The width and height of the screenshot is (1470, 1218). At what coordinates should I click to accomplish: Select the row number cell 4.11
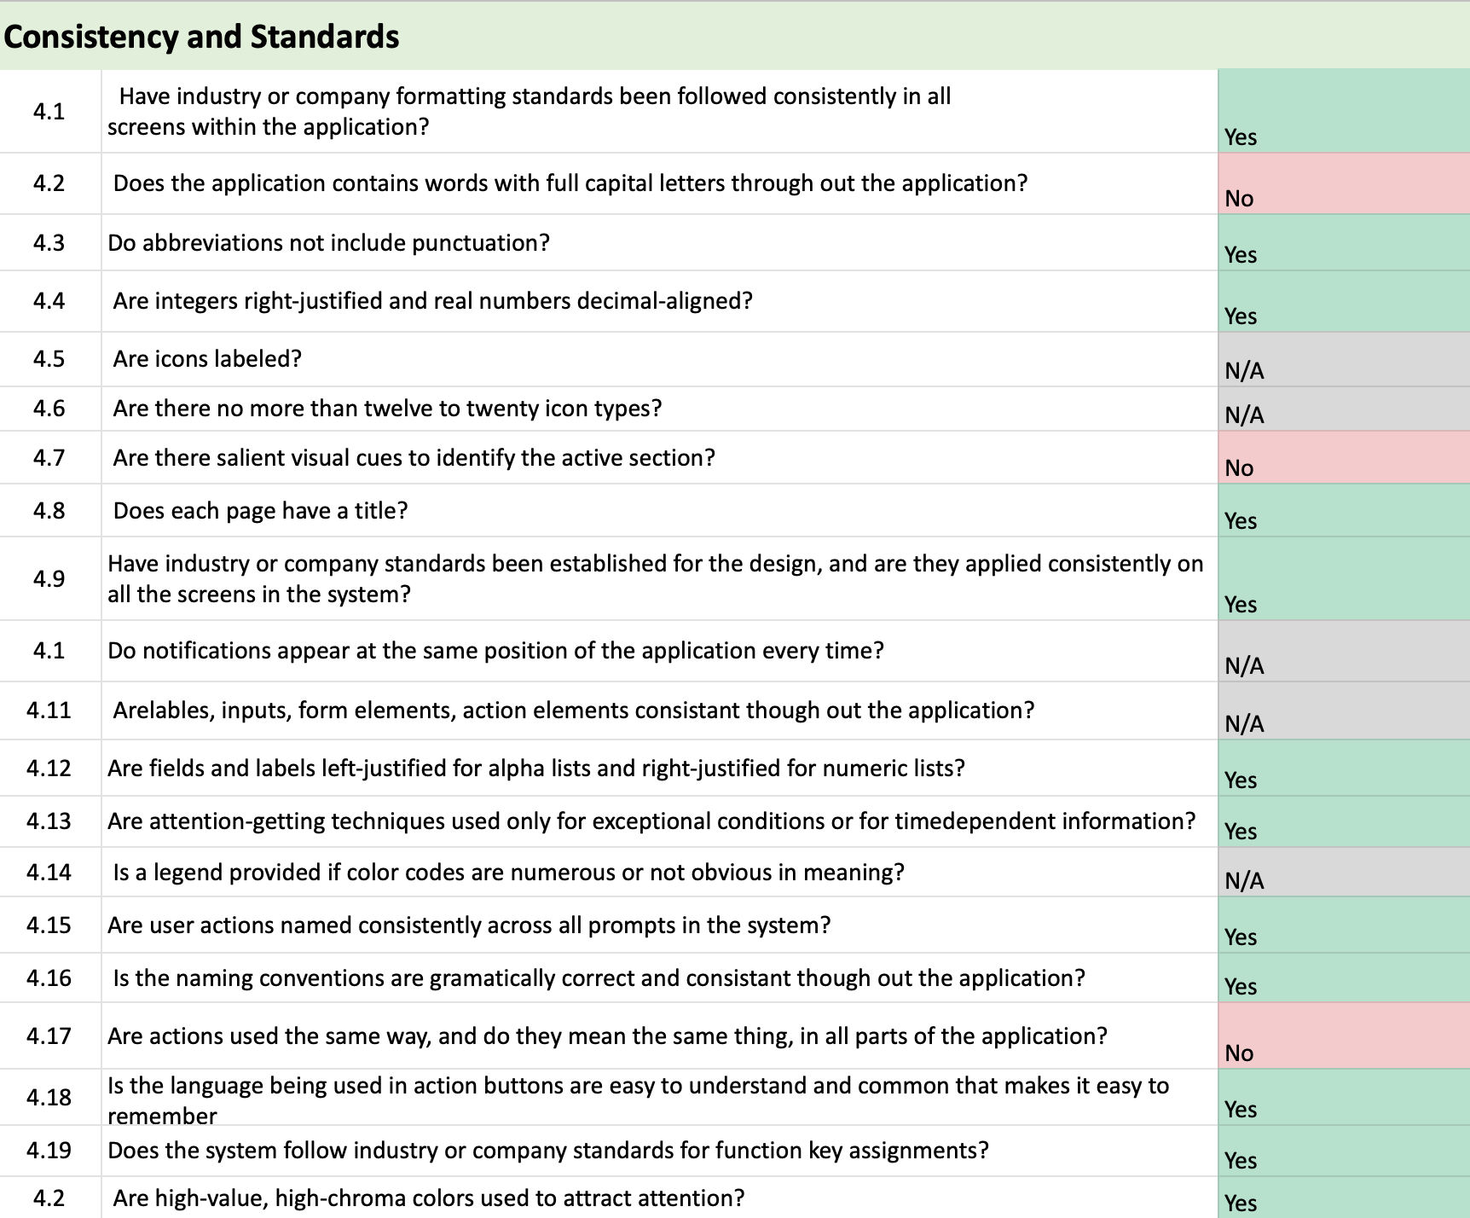49,710
